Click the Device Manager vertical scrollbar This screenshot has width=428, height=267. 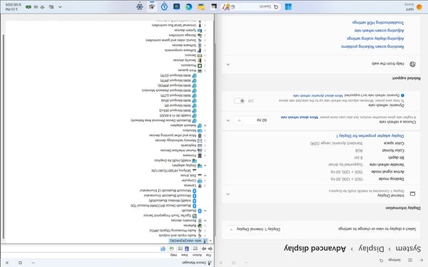[4, 136]
